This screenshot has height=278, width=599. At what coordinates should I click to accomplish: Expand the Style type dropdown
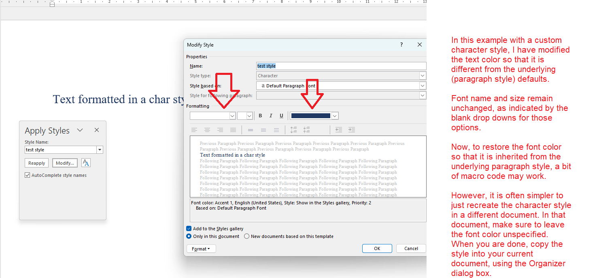pyautogui.click(x=423, y=76)
